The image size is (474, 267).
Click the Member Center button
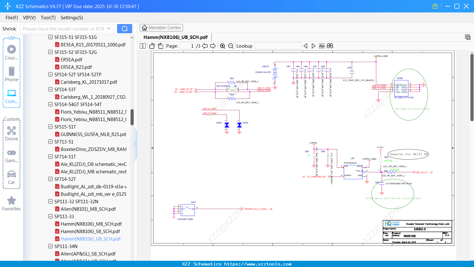(161, 28)
